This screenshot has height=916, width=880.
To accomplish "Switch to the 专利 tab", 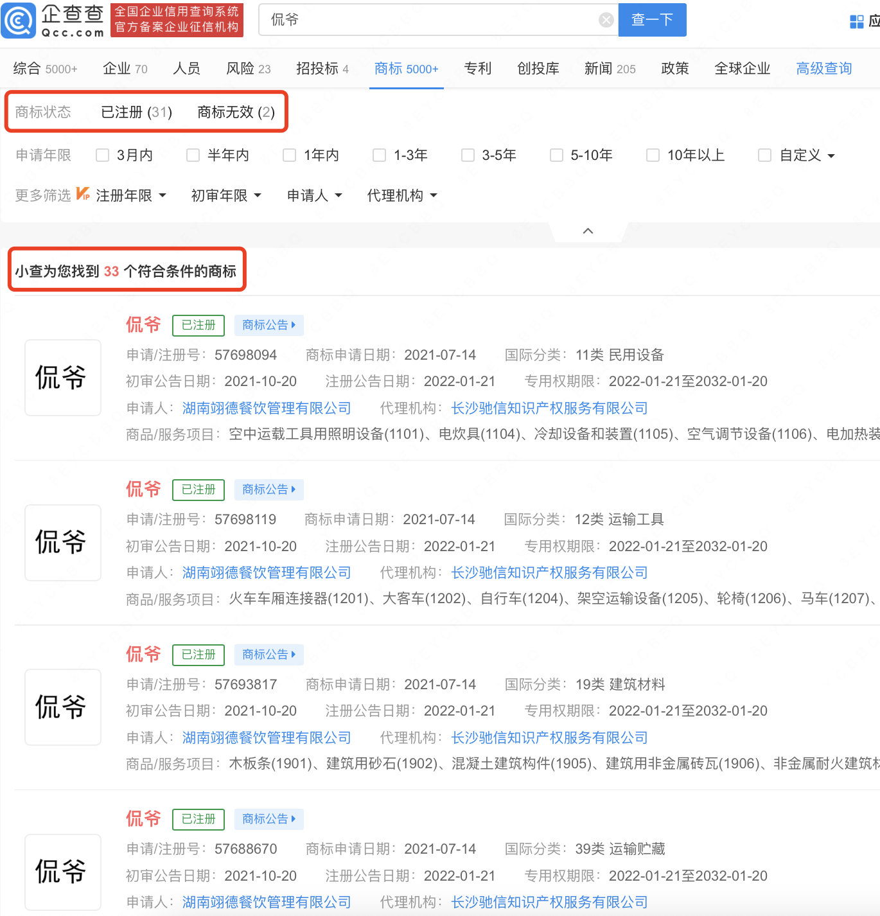I will point(478,68).
